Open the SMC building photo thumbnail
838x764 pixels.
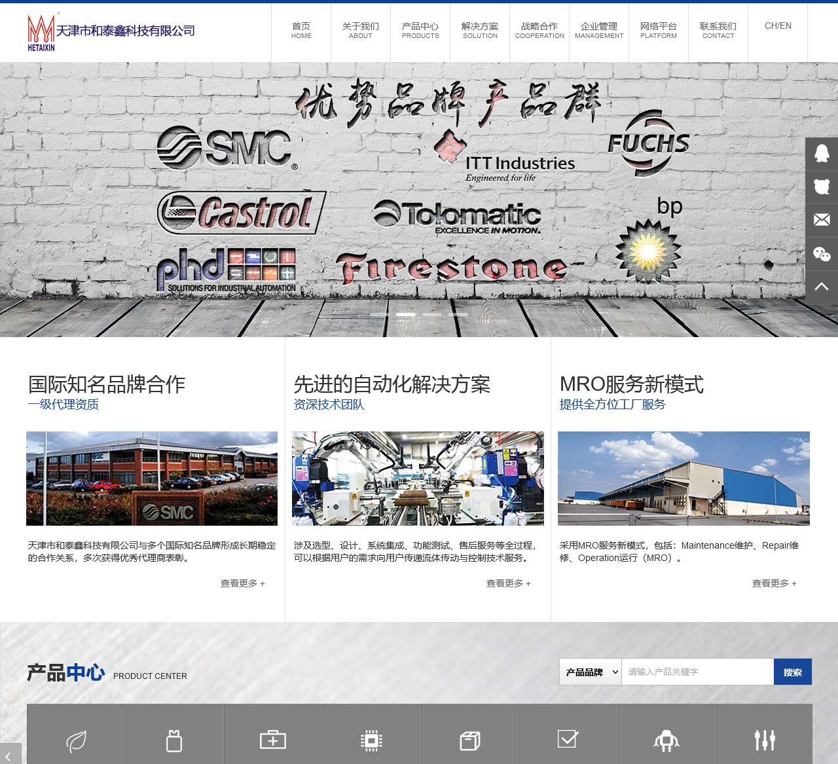coord(152,479)
